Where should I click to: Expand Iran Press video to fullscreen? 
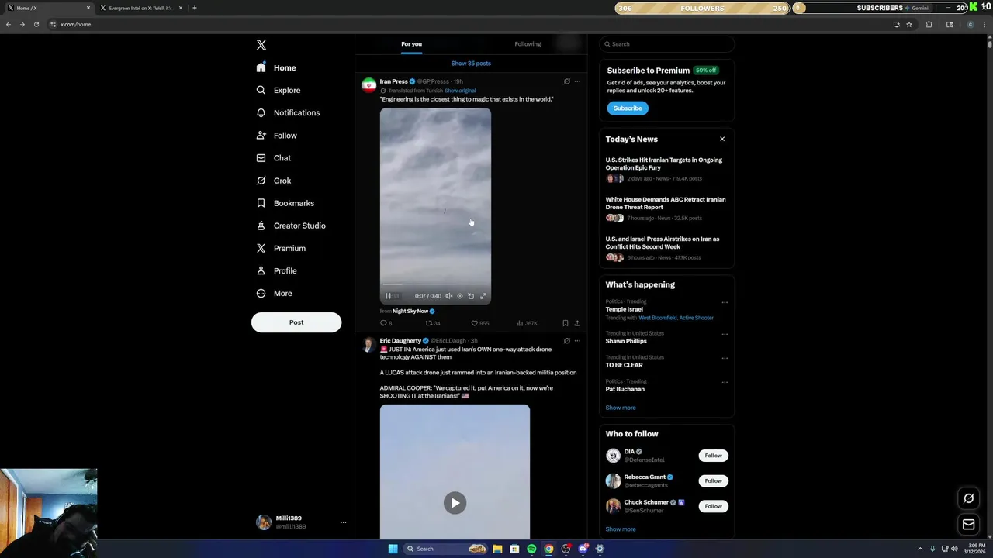pos(483,296)
